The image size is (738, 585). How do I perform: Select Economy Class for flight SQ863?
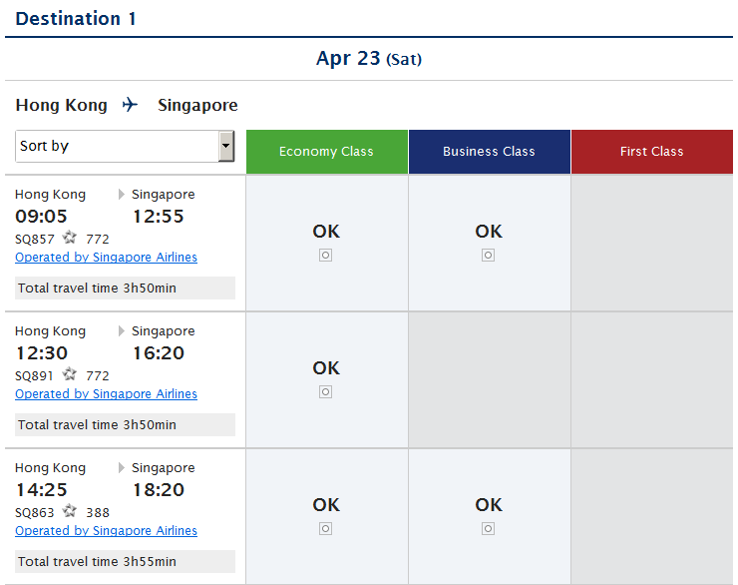(325, 528)
